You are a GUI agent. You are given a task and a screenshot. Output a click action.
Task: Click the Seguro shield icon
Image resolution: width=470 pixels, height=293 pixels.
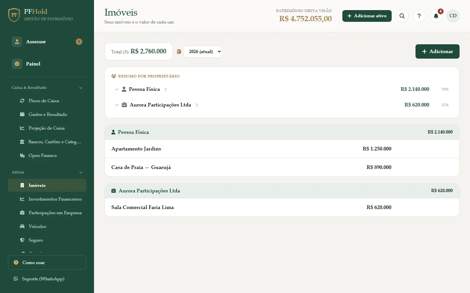pyautogui.click(x=22, y=240)
